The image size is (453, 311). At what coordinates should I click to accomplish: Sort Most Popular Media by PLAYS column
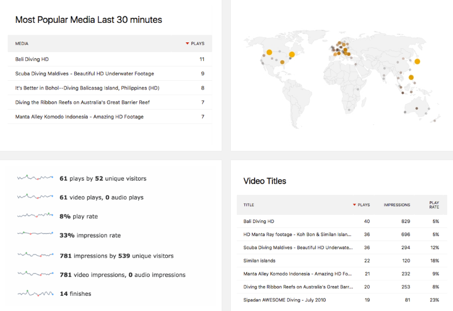tap(197, 43)
